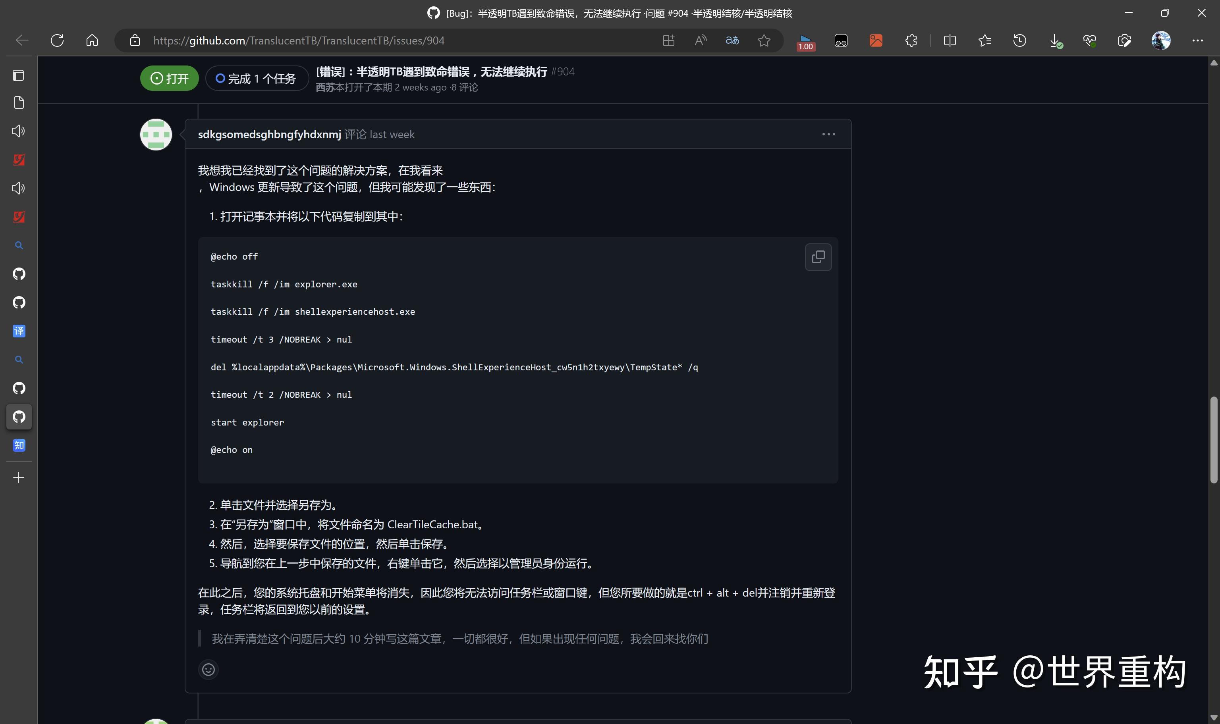Open split screen from the toolbar

coord(950,40)
